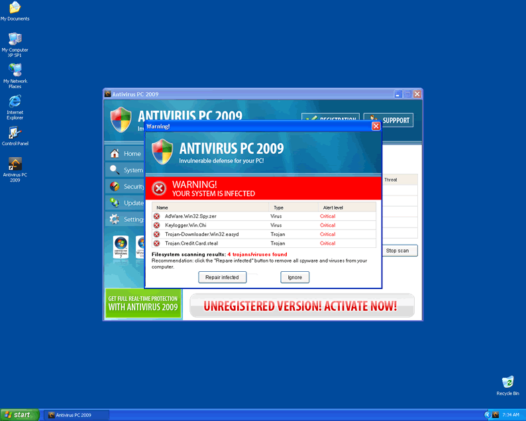This screenshot has height=421, width=526.
Task: Open My Documents desktop folder
Action: [x=14, y=9]
